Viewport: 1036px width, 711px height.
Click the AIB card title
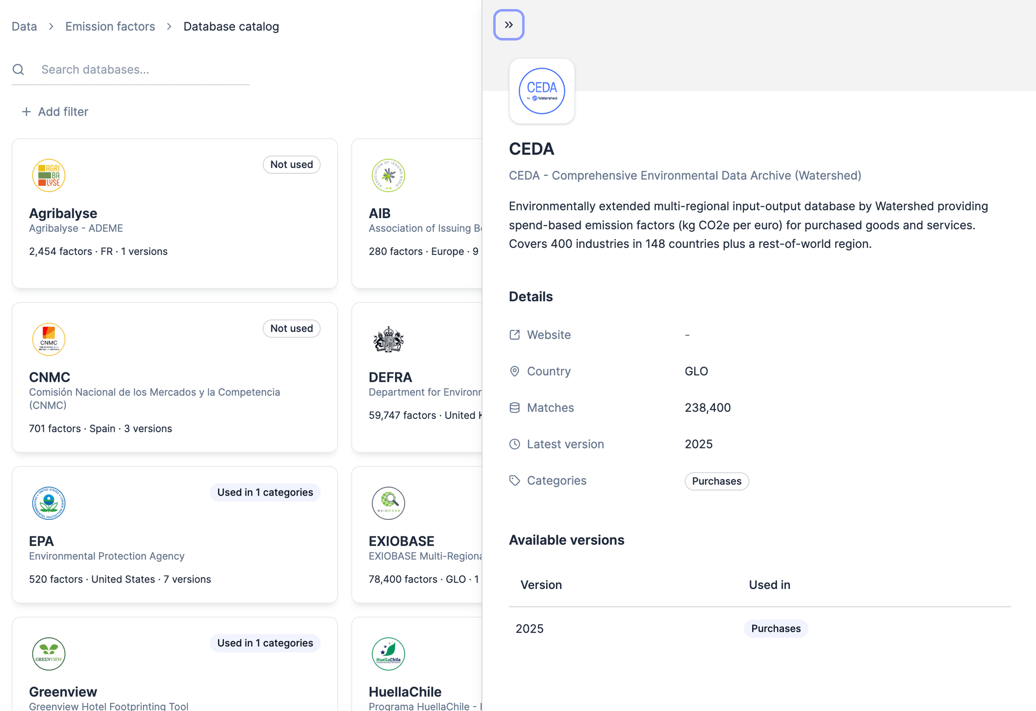pos(379,213)
